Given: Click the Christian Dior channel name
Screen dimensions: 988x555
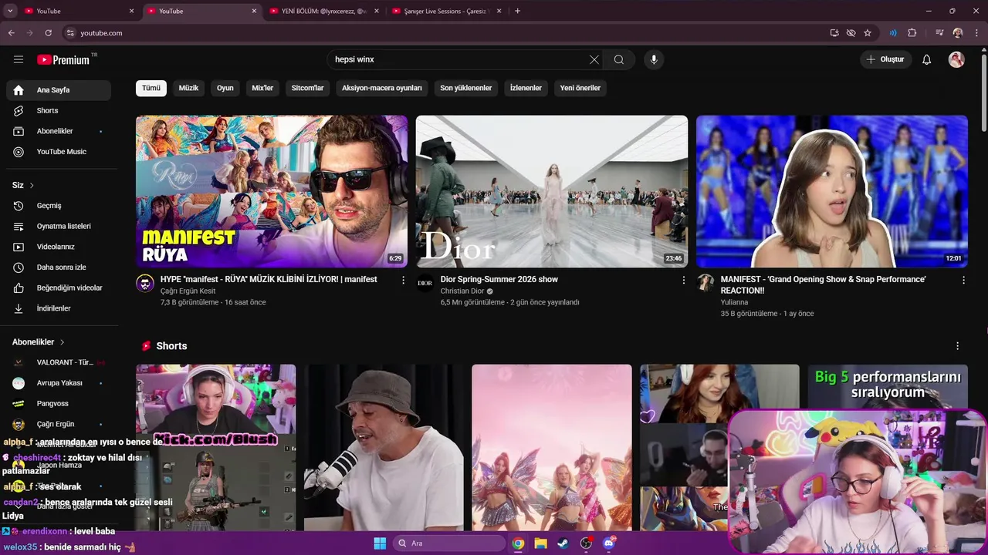Looking at the screenshot, I should [x=462, y=291].
